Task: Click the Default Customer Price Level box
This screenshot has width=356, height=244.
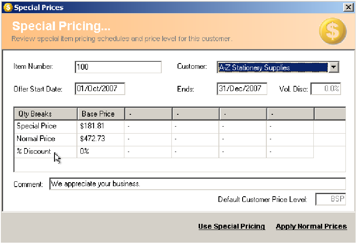Action: [331, 199]
